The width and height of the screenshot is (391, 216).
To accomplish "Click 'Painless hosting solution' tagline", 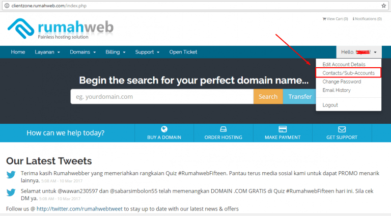I will pos(63,37).
